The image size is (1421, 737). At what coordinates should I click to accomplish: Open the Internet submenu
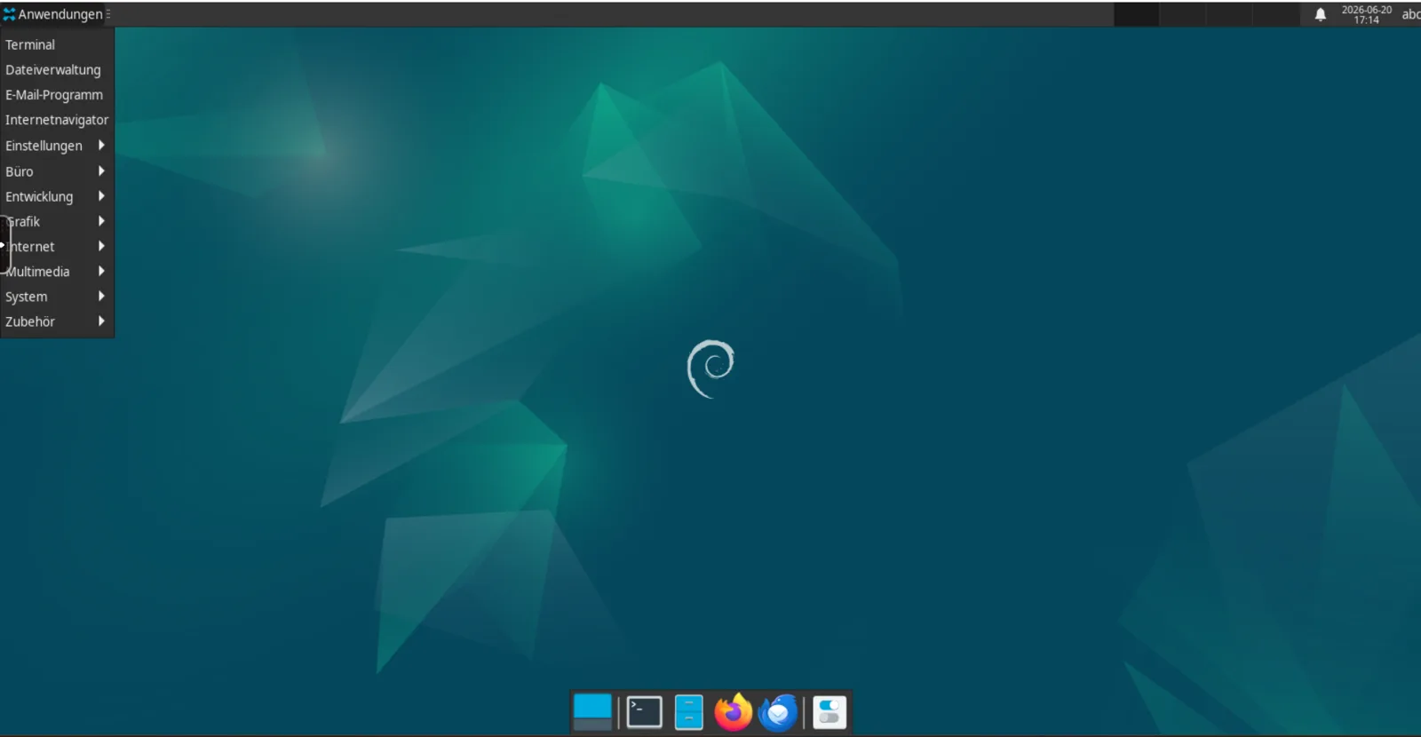pos(57,247)
